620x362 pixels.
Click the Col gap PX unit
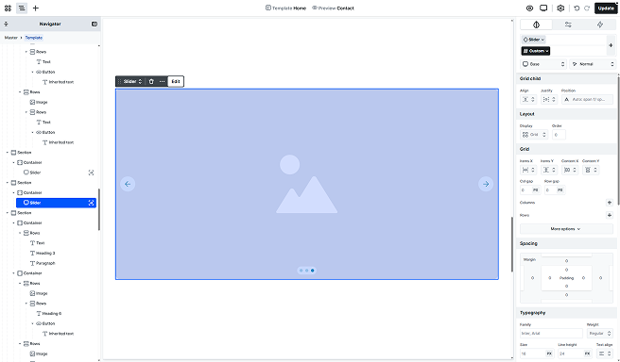535,190
